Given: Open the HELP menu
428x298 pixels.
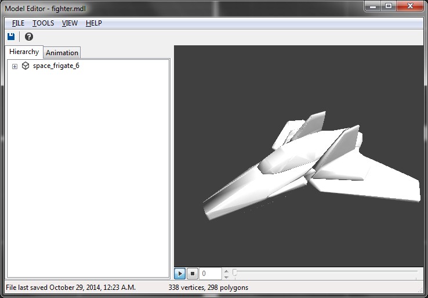Looking at the screenshot, I should tap(93, 23).
